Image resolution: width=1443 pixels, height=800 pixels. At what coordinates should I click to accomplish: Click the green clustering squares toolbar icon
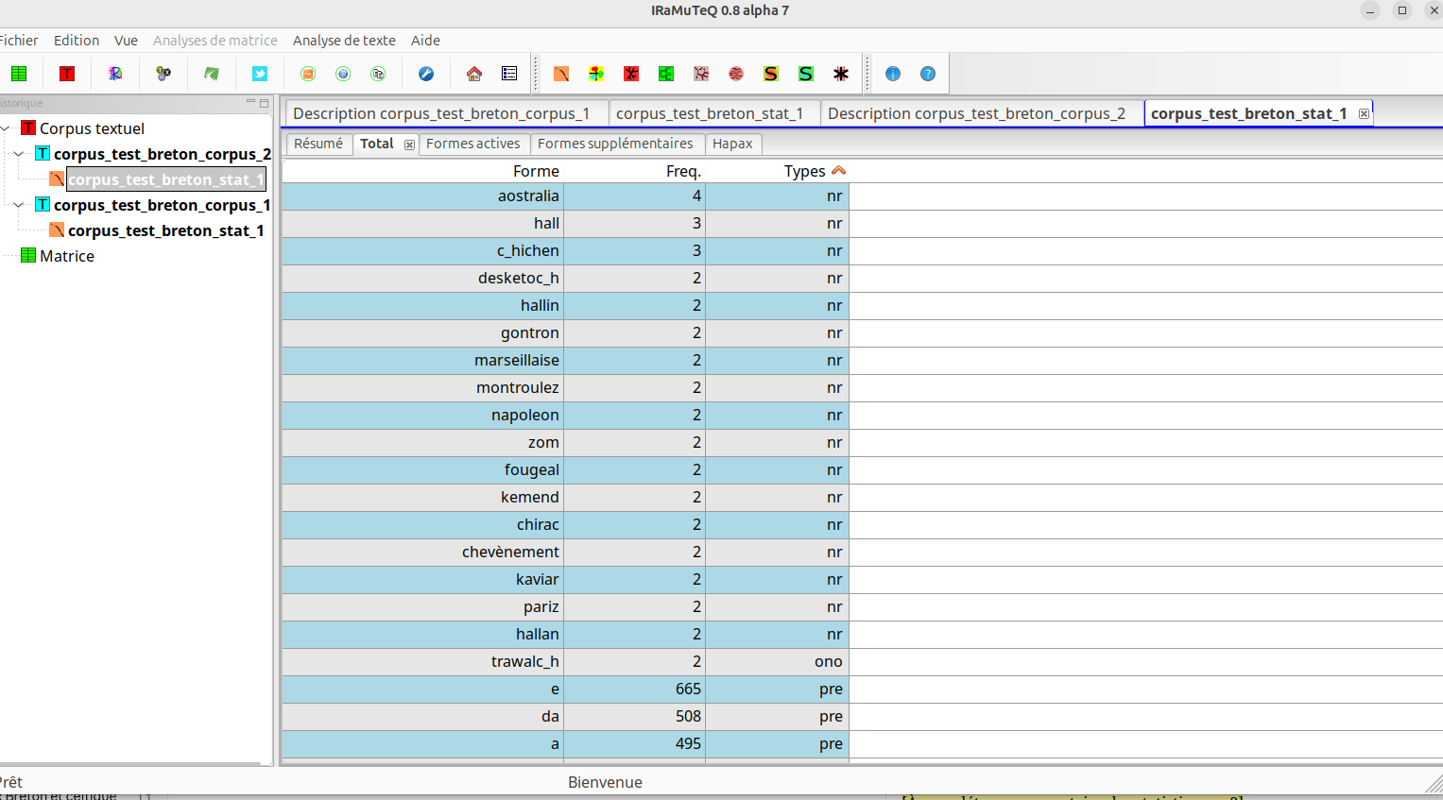click(x=666, y=74)
